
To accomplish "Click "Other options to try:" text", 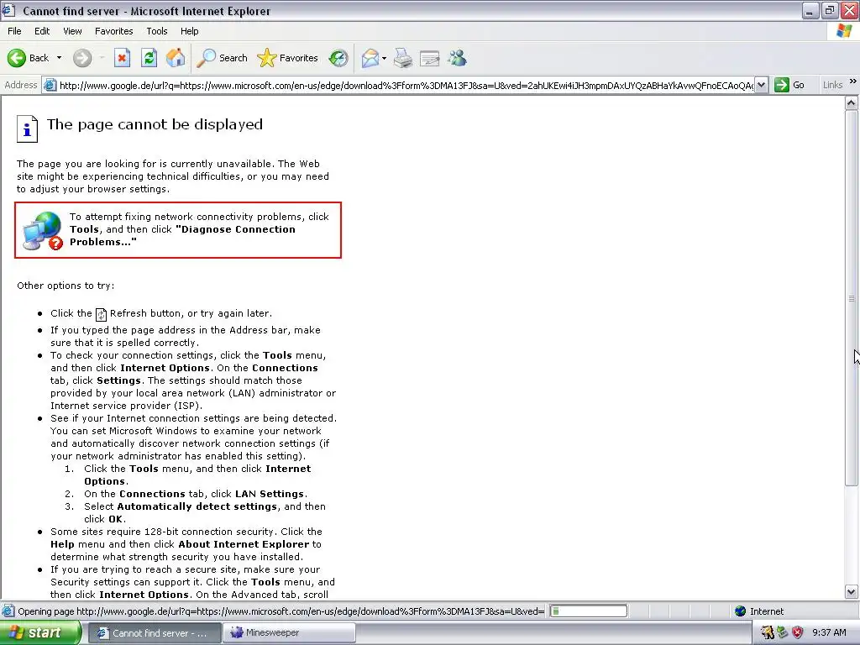I will [66, 286].
